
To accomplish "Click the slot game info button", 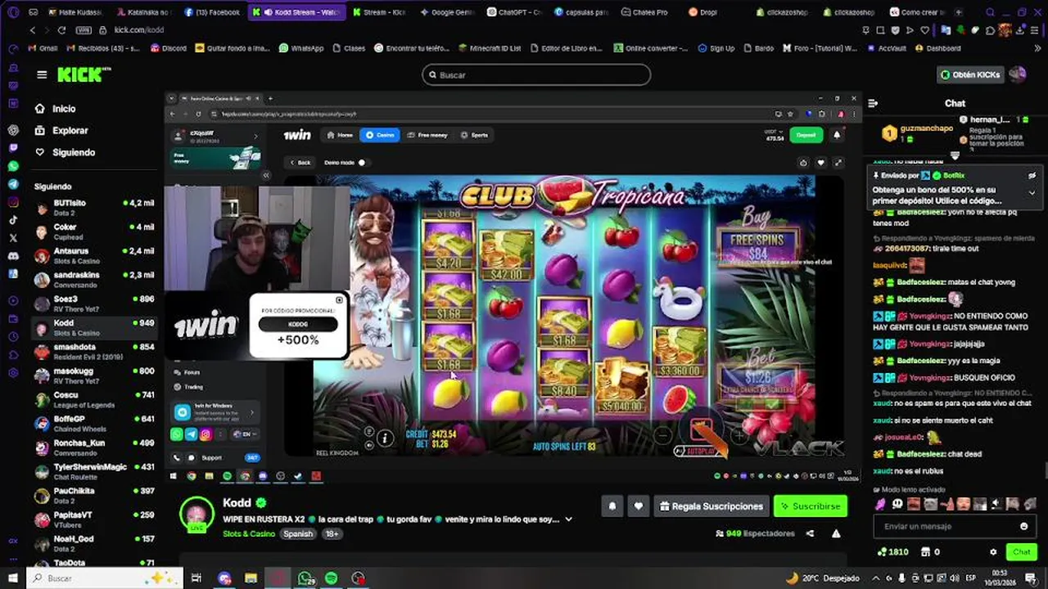I will pyautogui.click(x=385, y=438).
